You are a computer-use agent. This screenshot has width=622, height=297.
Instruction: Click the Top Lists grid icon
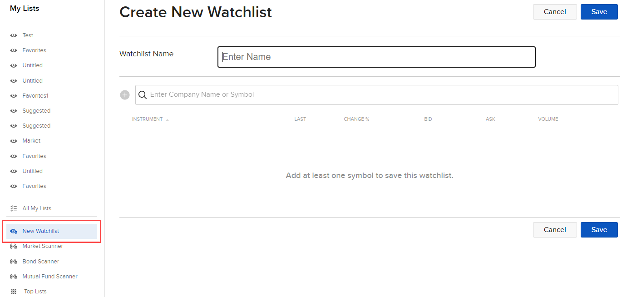[13, 291]
